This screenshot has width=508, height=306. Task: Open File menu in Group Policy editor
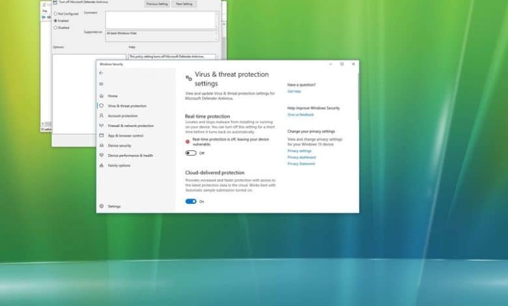[45, 11]
